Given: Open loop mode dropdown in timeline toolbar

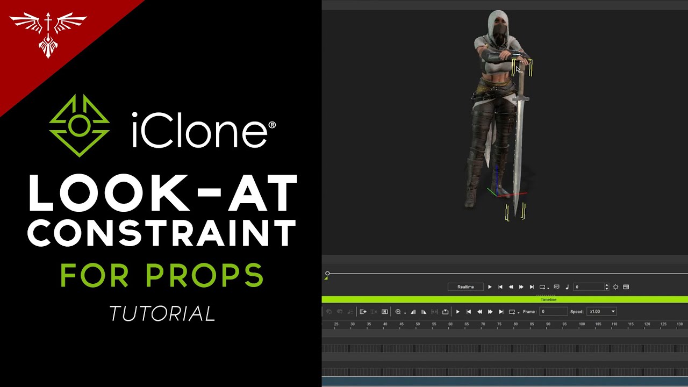Looking at the screenshot, I should (x=514, y=312).
